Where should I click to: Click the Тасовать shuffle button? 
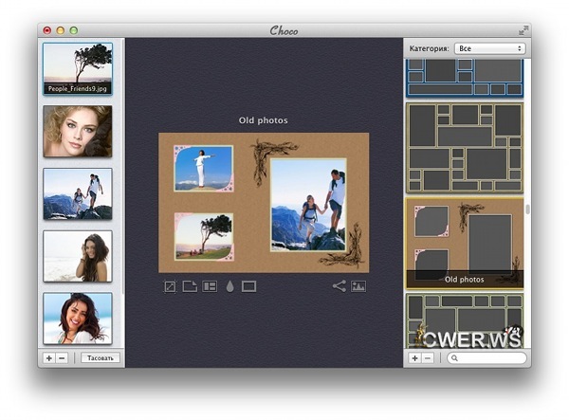click(x=99, y=358)
